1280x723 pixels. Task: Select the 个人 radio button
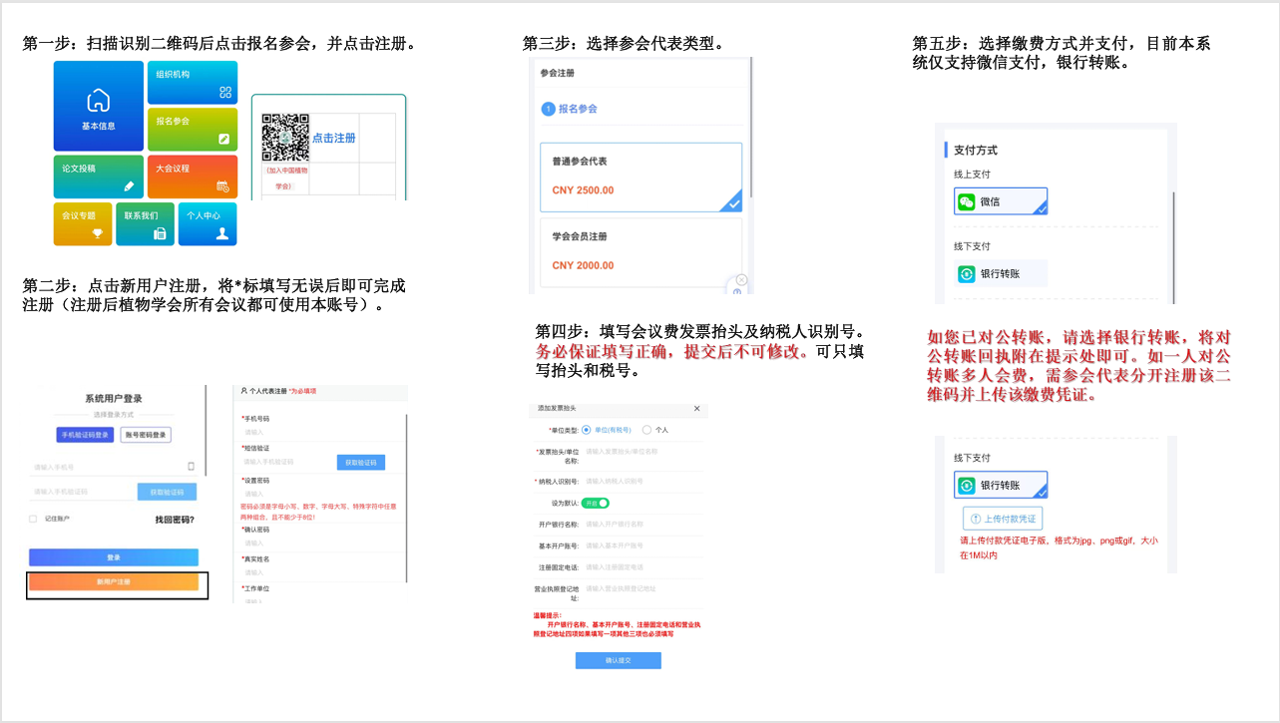[x=646, y=430]
